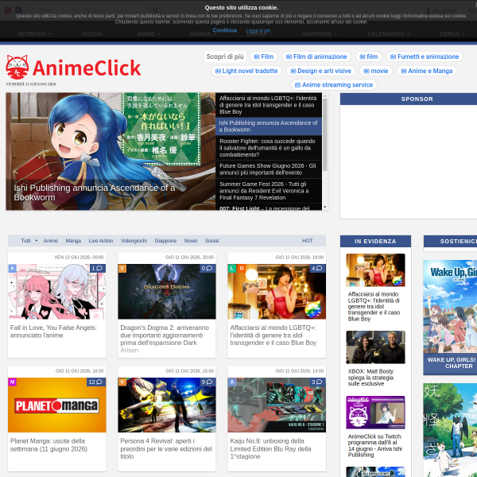Open the Ascendance of a Bookworm featured image
477x477 pixels.
[x=111, y=151]
